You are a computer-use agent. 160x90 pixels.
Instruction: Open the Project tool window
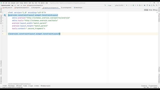pyautogui.click(x=1, y=10)
